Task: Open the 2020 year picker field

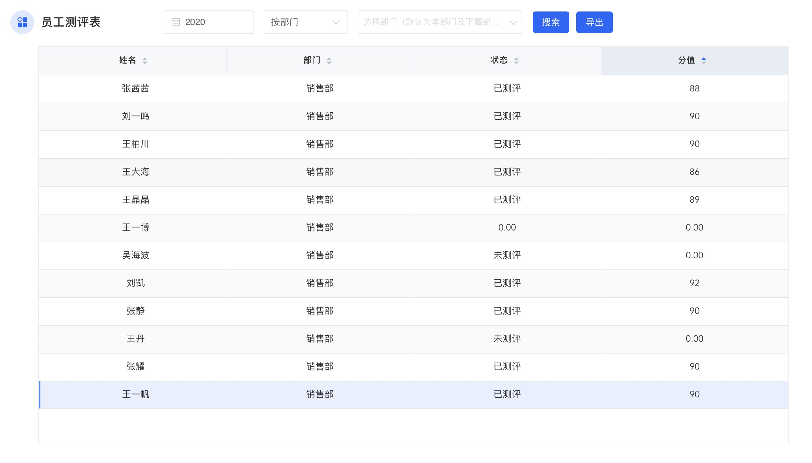Action: point(209,22)
